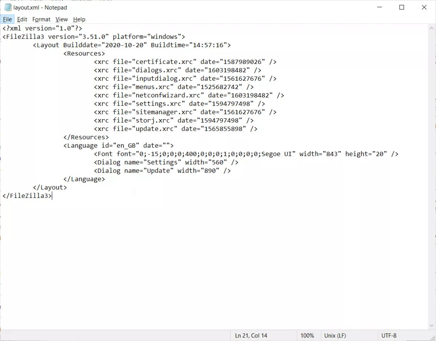Click the sitemanager.xrc line
The width and height of the screenshot is (436, 341).
(185, 112)
